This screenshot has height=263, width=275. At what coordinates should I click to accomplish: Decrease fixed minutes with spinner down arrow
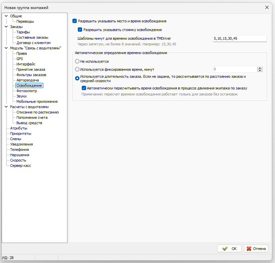tap(260, 71)
